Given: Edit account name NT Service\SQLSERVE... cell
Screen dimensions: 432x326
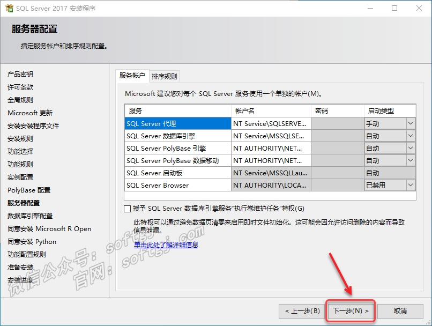Looking at the screenshot, I should tap(271, 123).
